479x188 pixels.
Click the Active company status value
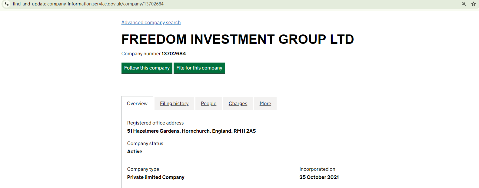point(135,152)
